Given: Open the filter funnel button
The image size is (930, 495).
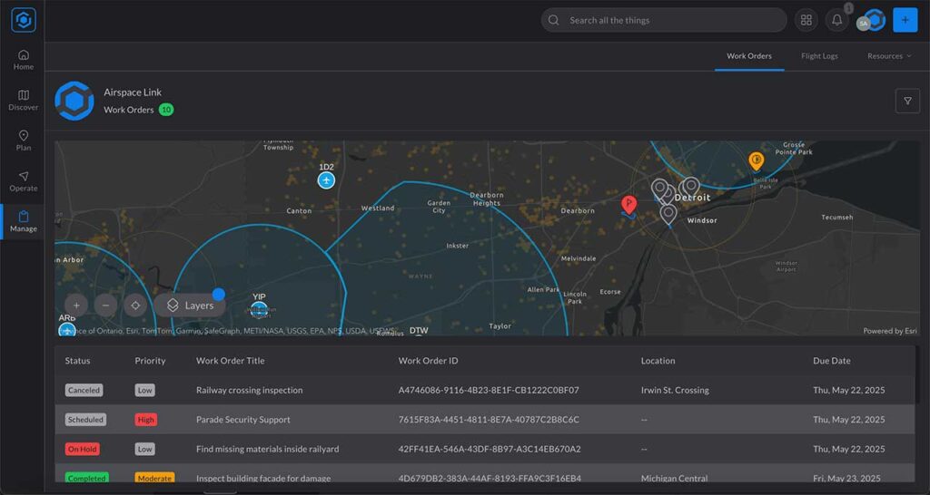Looking at the screenshot, I should pyautogui.click(x=907, y=102).
